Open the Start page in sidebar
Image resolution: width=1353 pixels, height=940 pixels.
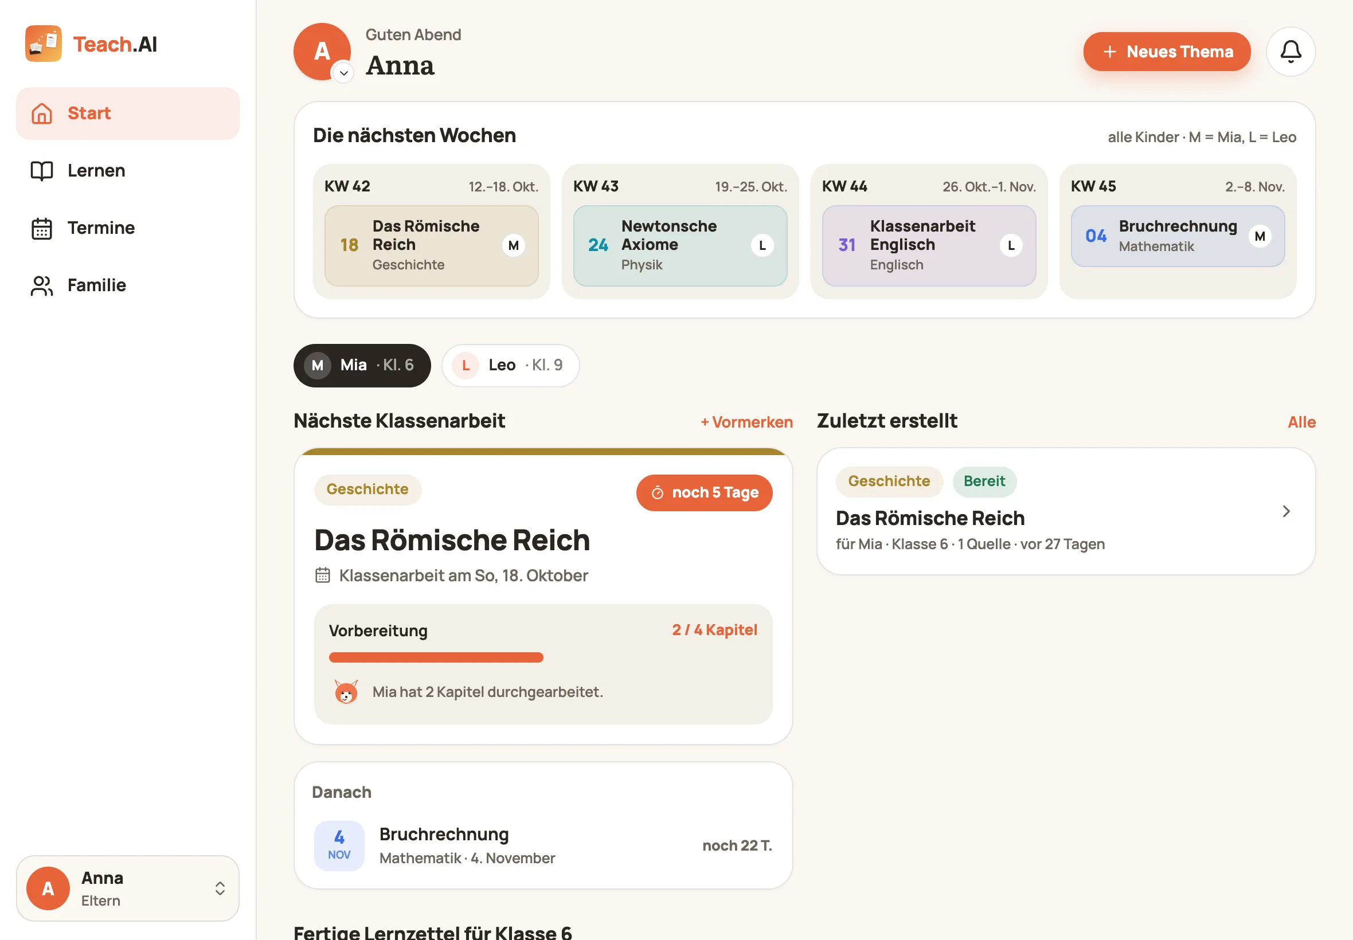click(x=128, y=113)
